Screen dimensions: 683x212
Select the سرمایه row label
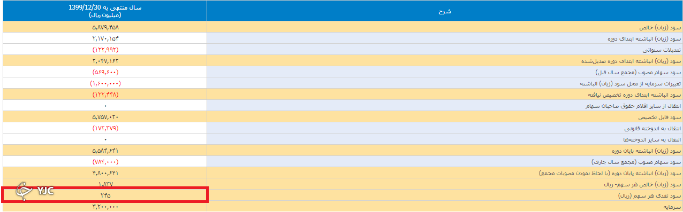(x=671, y=207)
